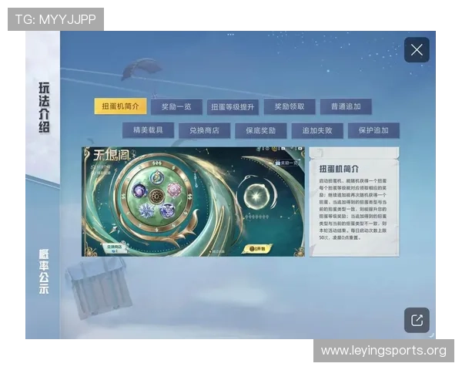Open the 奖励一览 tab
This screenshot has height=370, width=462.
coord(176,106)
